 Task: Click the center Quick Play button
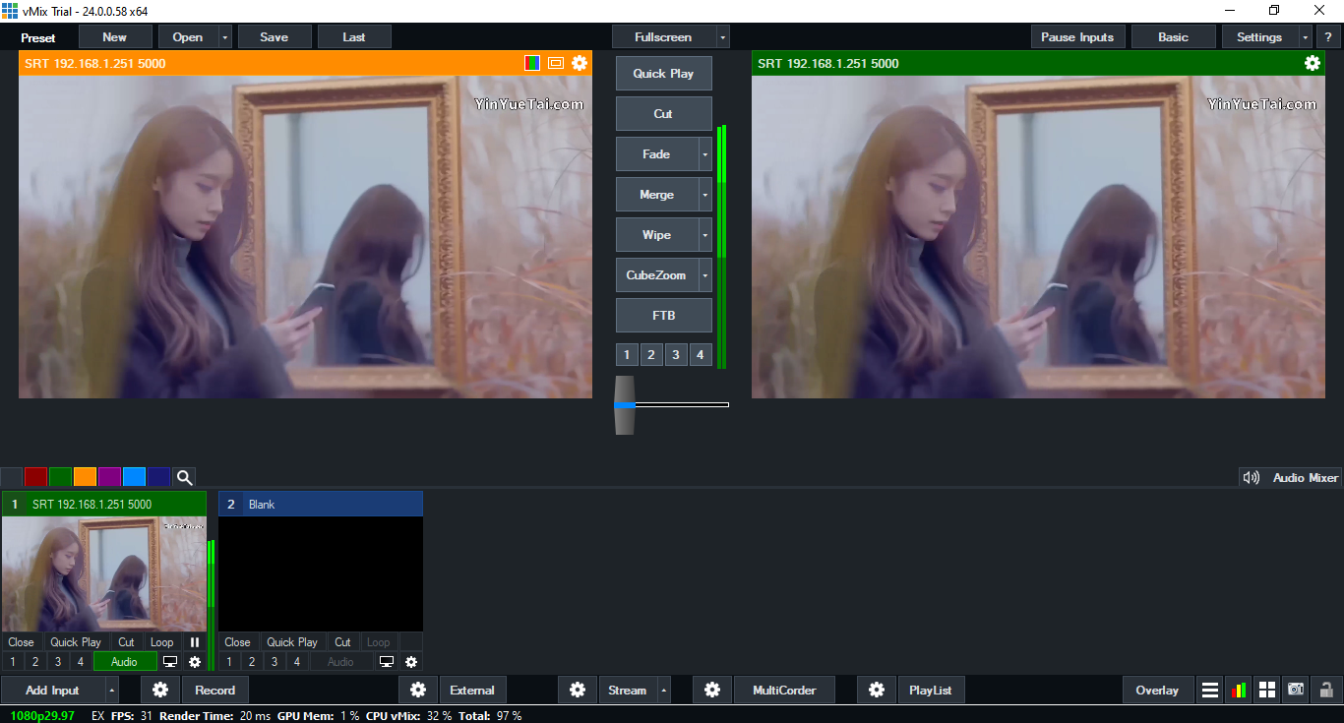point(663,74)
